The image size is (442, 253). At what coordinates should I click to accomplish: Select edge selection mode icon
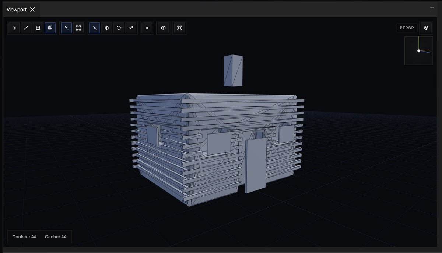[26, 28]
